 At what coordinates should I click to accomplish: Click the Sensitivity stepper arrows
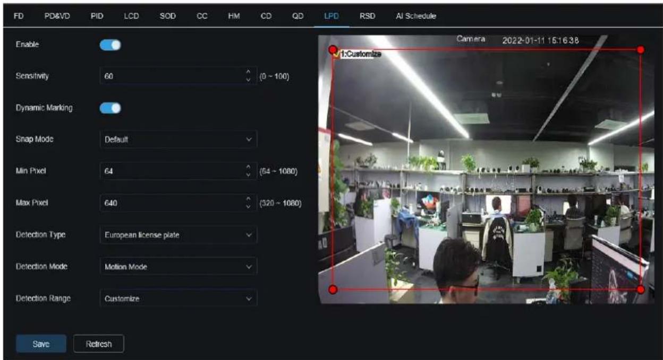[x=248, y=76]
